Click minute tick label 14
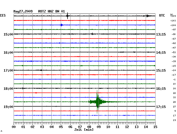This screenshot has height=134, width=177. [x=146, y=127]
